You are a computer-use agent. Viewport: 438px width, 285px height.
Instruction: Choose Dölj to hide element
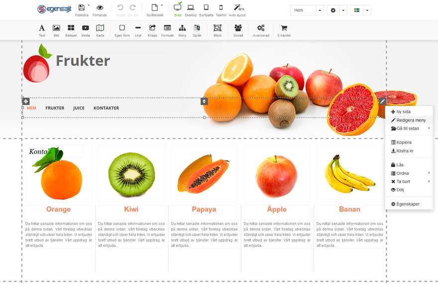tap(409, 190)
